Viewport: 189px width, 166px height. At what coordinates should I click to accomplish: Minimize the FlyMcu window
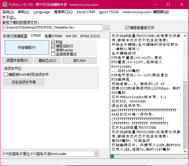[155, 4]
